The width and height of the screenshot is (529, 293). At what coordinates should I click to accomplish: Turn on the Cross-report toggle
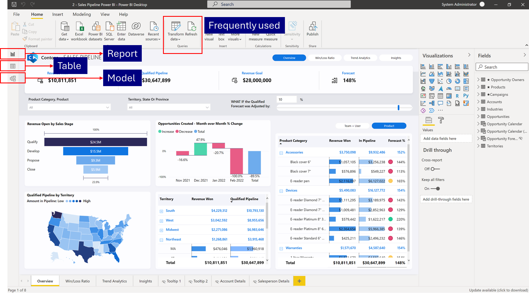pyautogui.click(x=435, y=169)
